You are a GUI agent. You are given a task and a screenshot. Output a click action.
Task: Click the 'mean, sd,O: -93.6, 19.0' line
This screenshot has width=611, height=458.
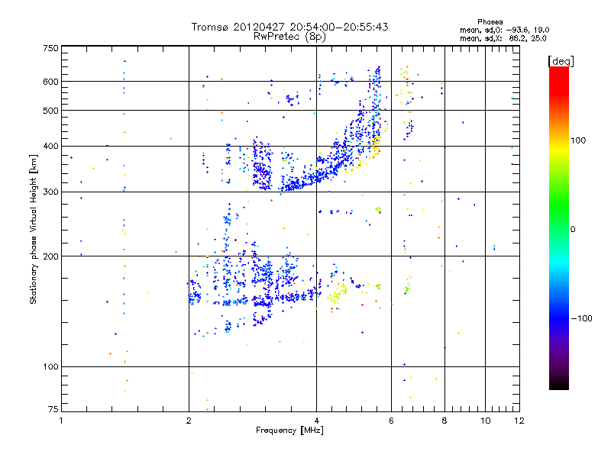click(x=505, y=30)
